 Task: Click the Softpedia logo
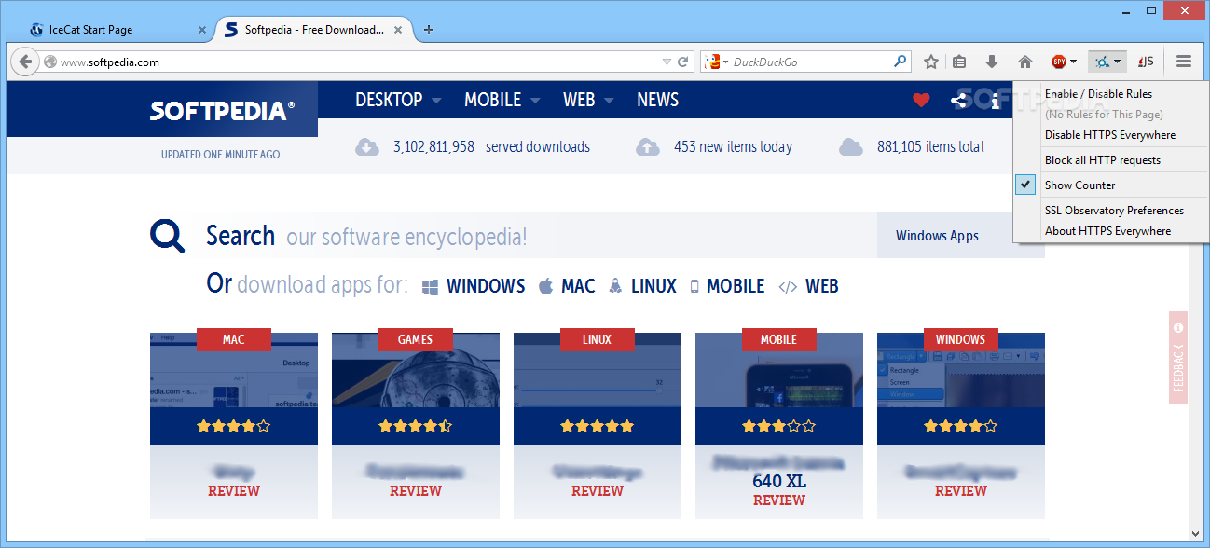tap(222, 111)
